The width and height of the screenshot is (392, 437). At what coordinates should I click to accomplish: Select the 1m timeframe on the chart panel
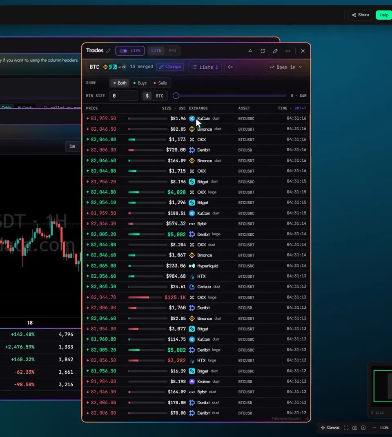(x=72, y=146)
